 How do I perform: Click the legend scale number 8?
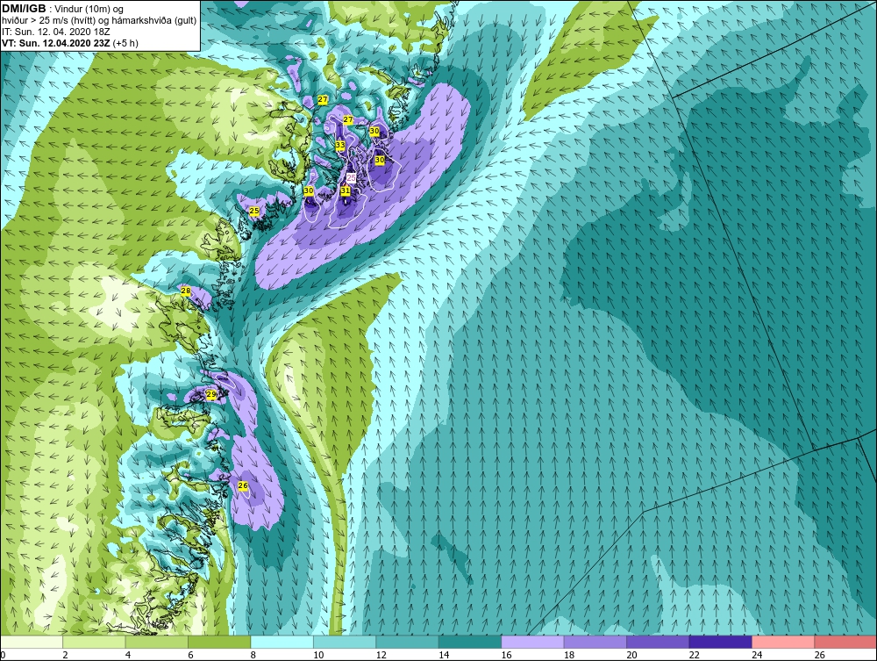point(253,655)
